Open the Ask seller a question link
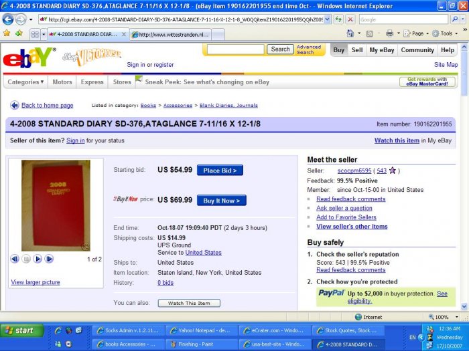469x351 pixels. 344,208
